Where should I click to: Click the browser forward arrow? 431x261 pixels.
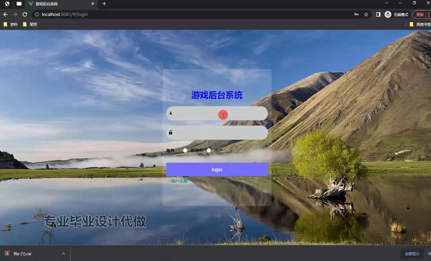tap(15, 14)
